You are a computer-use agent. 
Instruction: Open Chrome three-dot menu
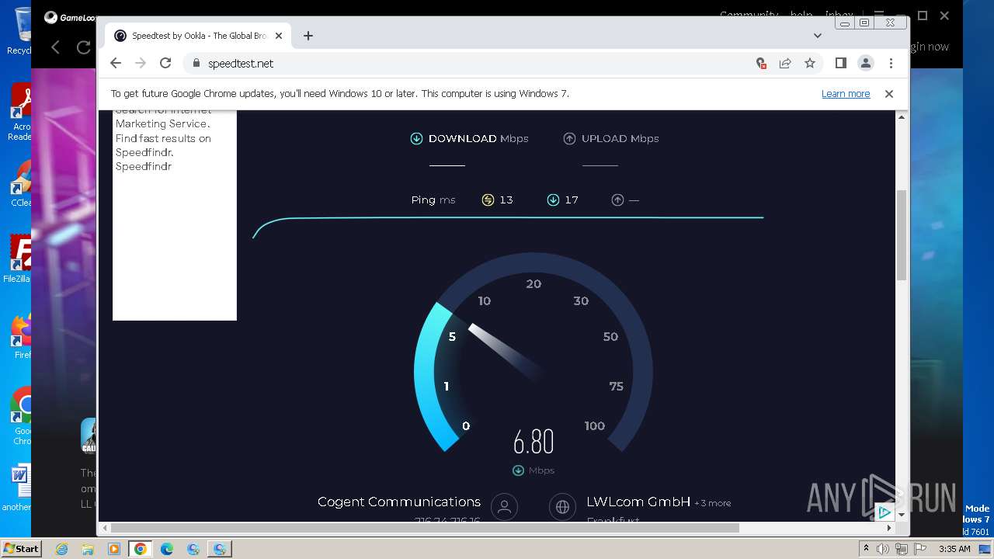(891, 64)
